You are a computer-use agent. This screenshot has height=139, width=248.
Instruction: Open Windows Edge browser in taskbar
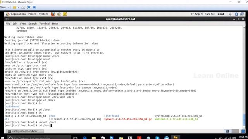click(84, 138)
